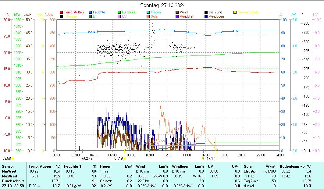Viewport: 324px width, 189px height.
Task: Select the red Temp. Außen legend swatch
Action: pyautogui.click(x=61, y=12)
